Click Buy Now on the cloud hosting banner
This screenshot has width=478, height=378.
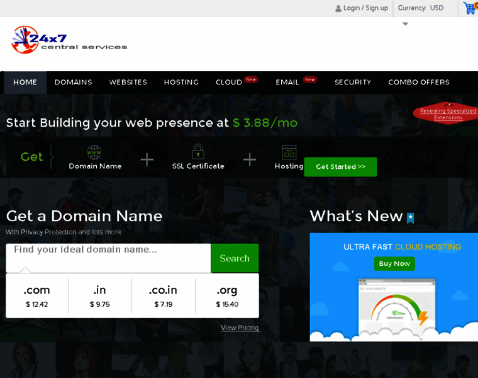coord(394,263)
